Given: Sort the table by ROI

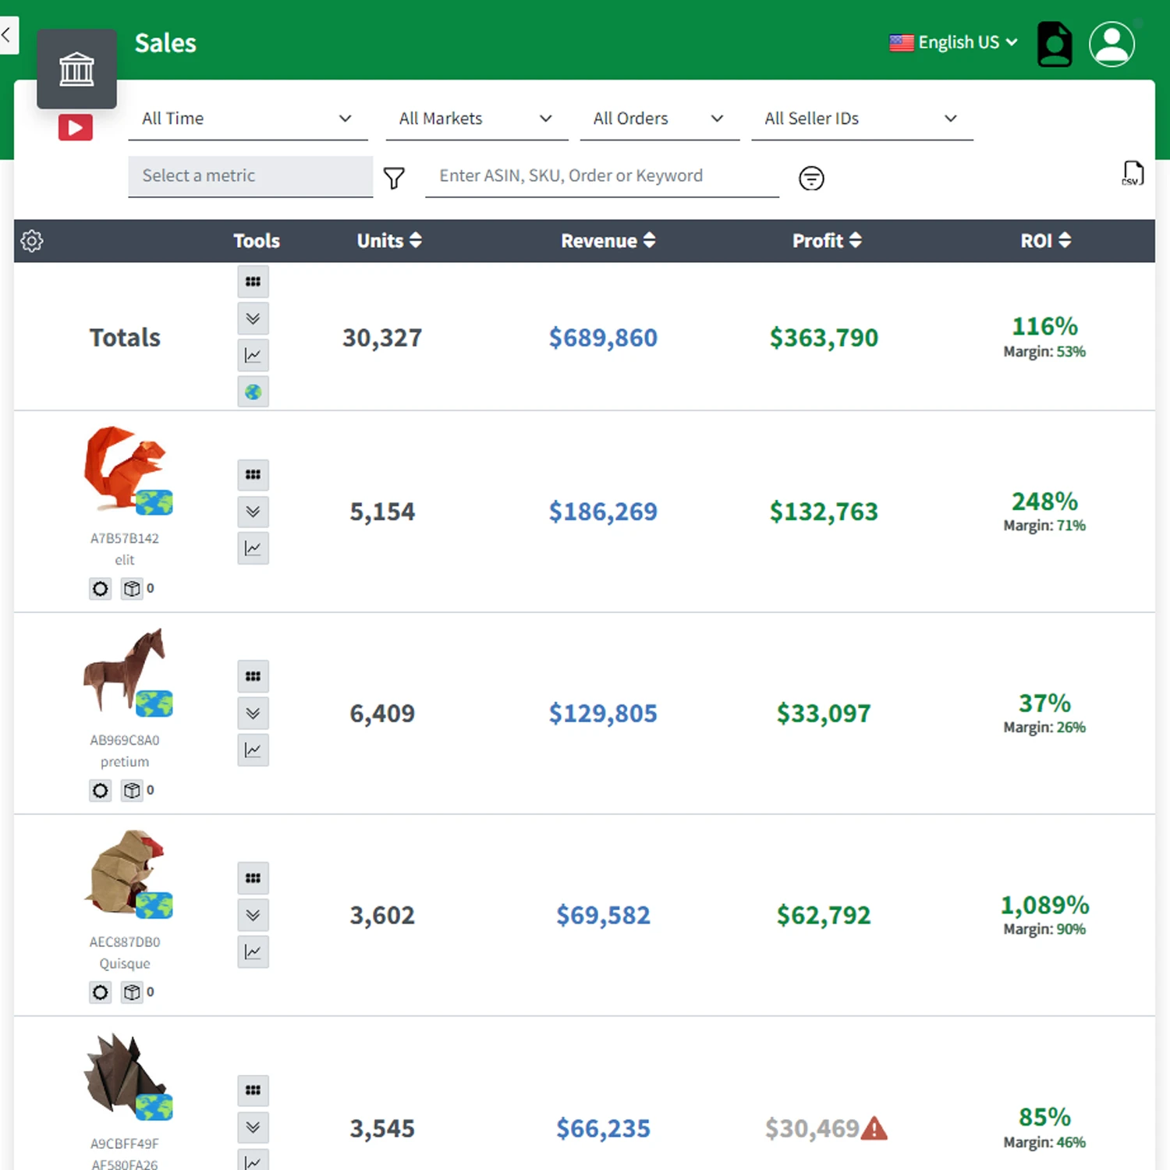Looking at the screenshot, I should 1045,241.
